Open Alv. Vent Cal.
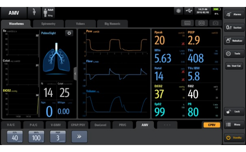The image size is (246, 152). click(x=234, y=66)
